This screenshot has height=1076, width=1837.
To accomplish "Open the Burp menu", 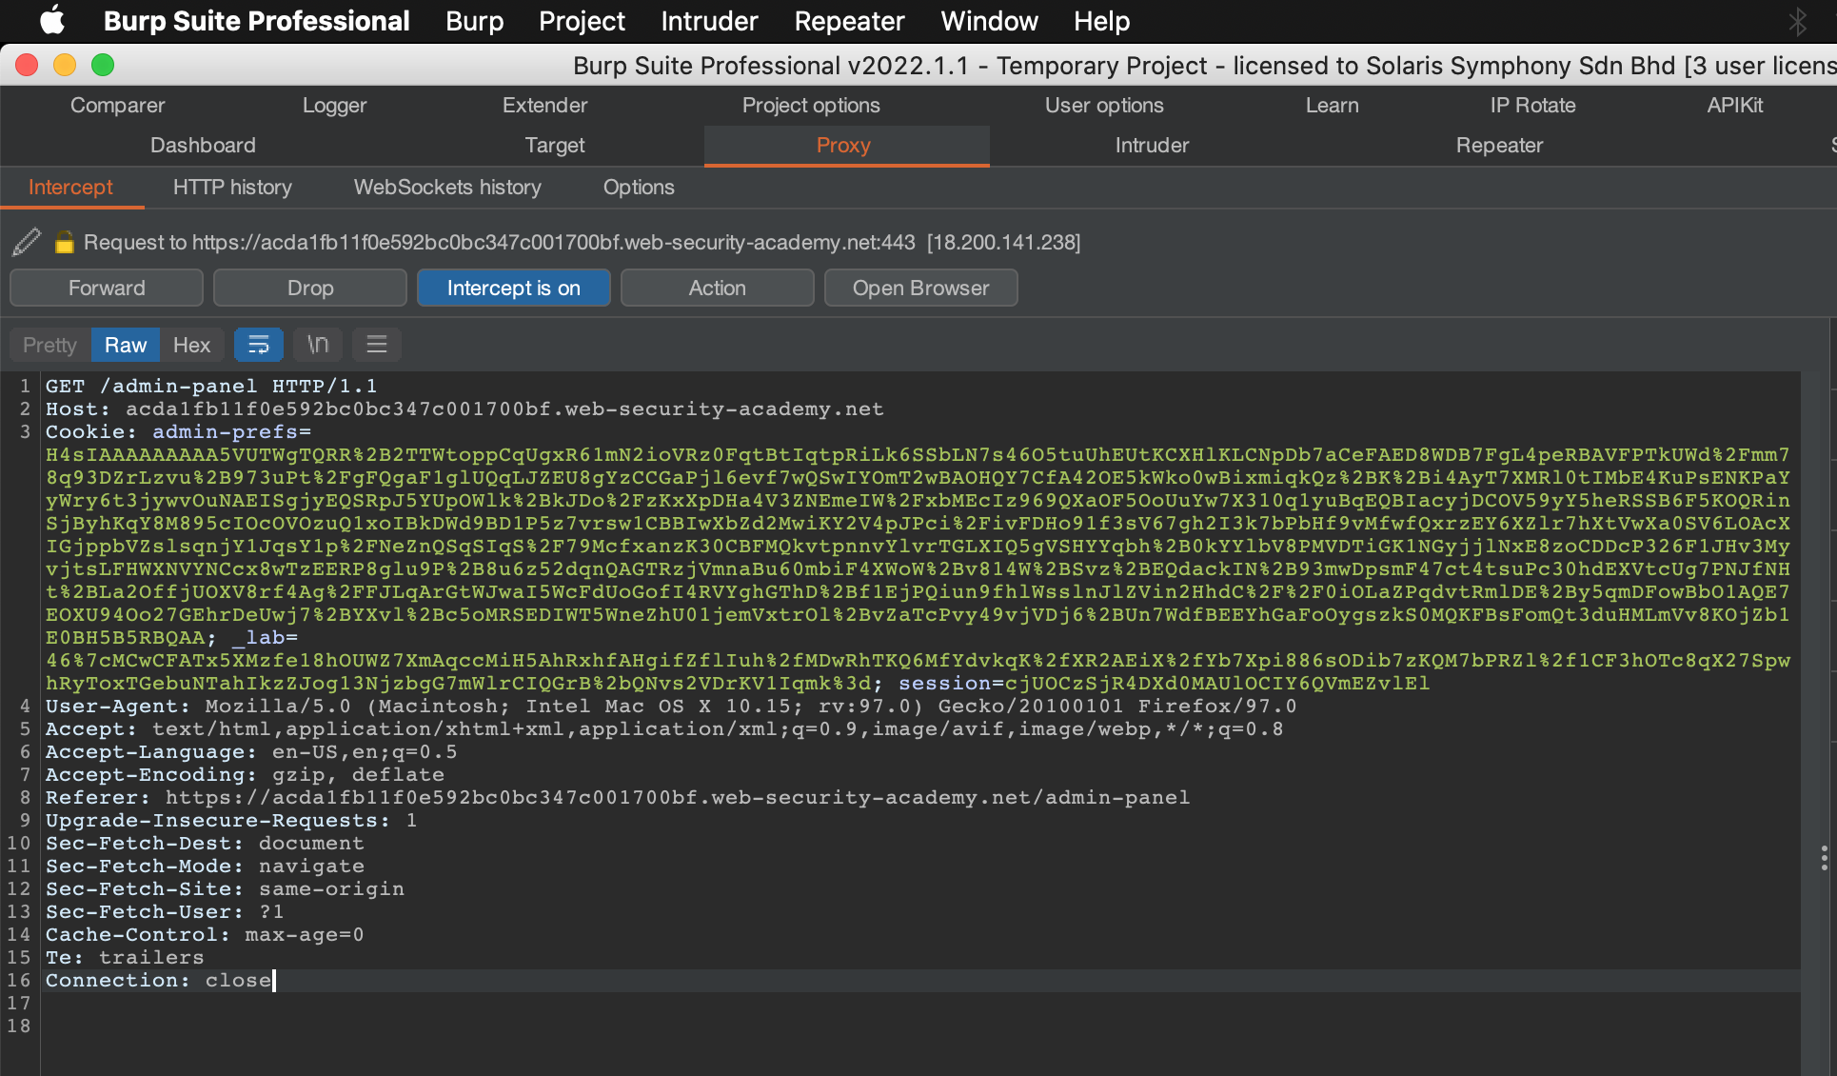I will [x=474, y=21].
